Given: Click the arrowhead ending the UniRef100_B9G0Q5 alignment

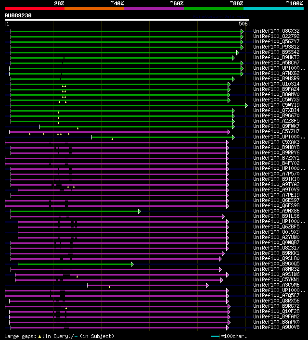Looking at the screenshot, I should (x=132, y=264).
